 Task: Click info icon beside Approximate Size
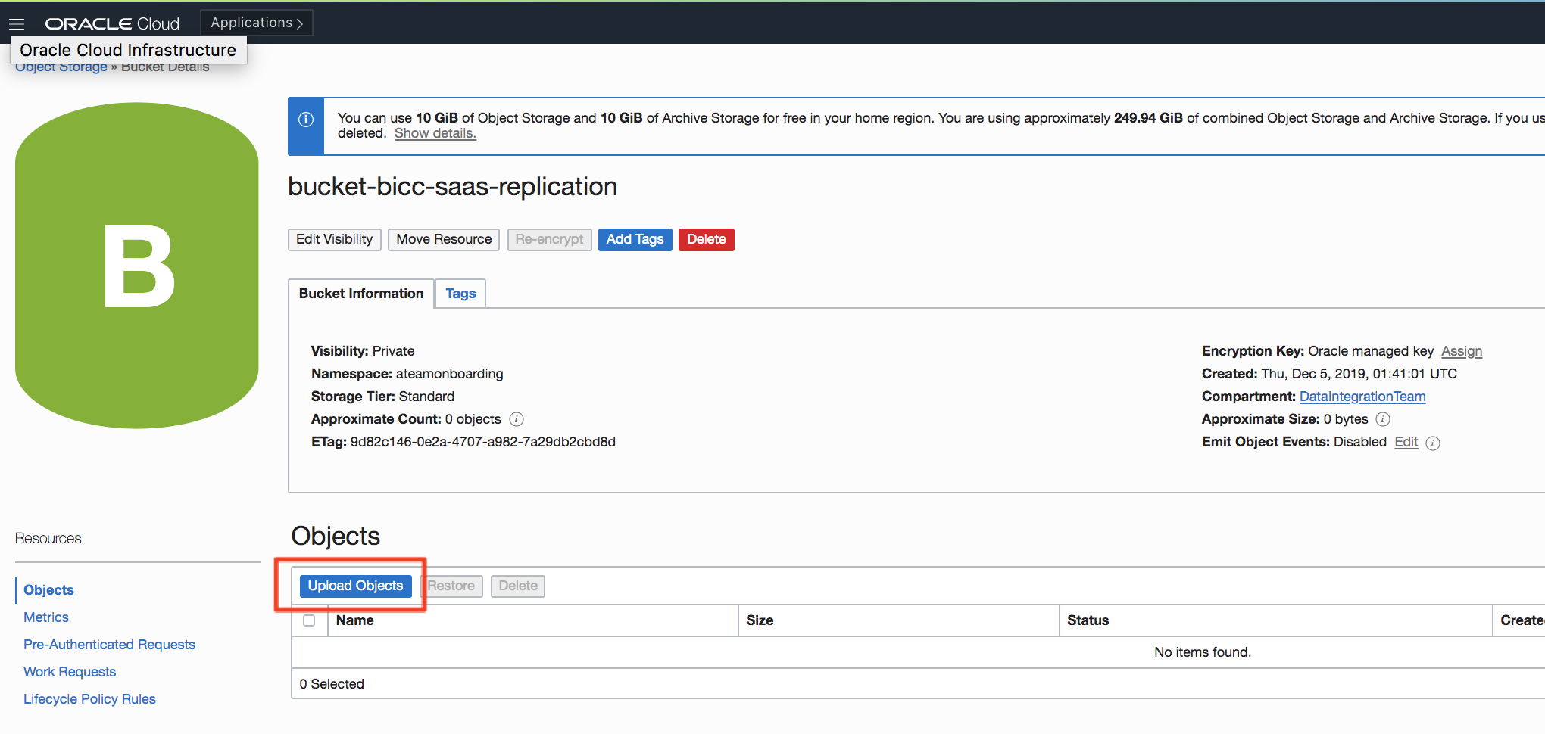tap(1383, 419)
